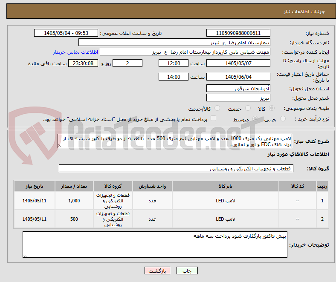Click the تاریخ نیاز column header
Screen dimensions: 336x282
[35, 186]
